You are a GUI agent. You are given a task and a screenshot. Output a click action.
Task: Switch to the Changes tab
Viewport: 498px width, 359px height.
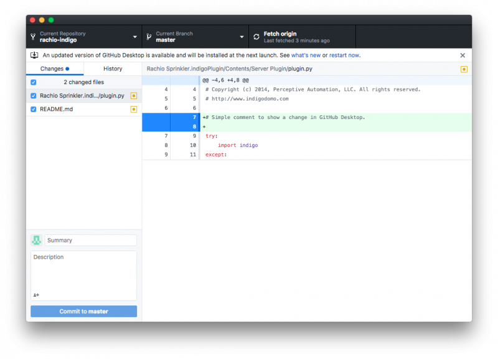coord(55,69)
